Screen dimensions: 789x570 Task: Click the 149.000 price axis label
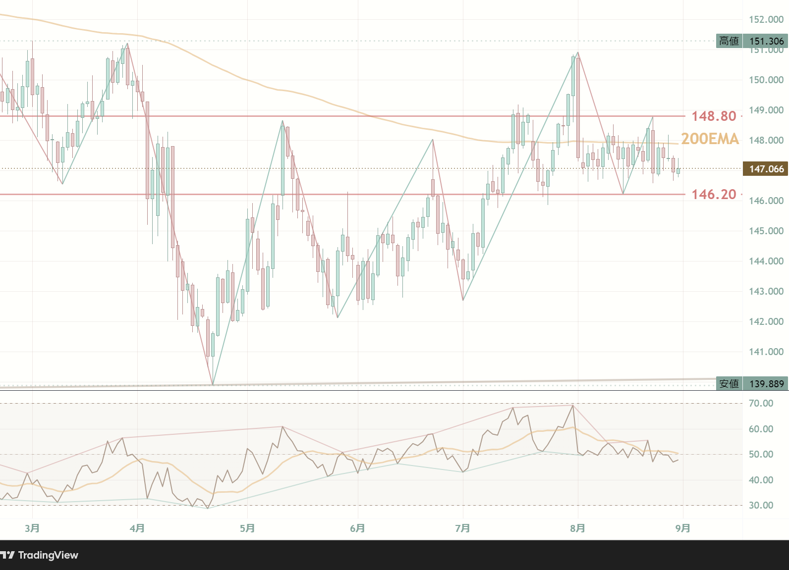pyautogui.click(x=766, y=110)
